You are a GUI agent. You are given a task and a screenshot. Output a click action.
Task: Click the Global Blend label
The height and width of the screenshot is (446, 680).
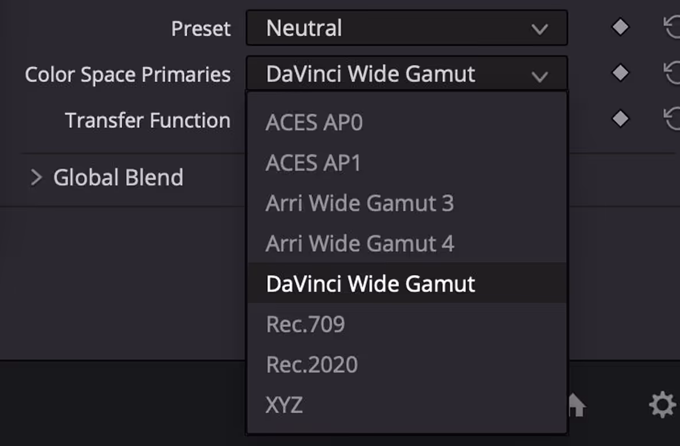click(x=118, y=178)
